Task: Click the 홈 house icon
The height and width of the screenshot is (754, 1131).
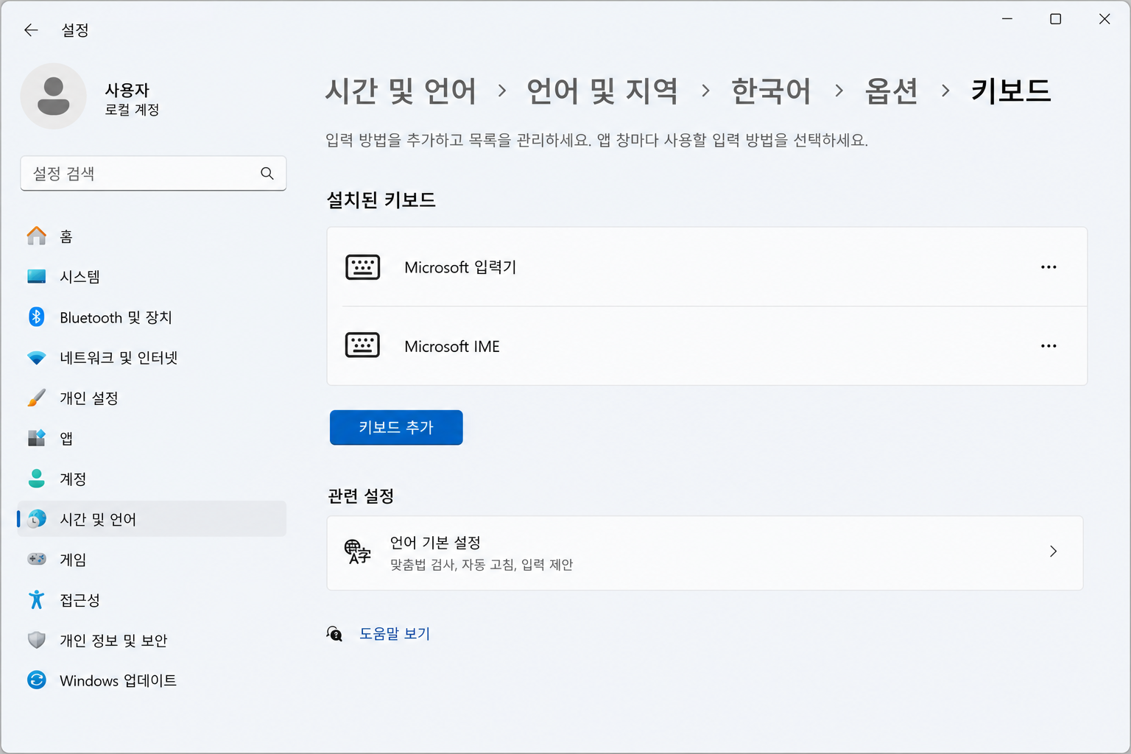Action: (37, 236)
